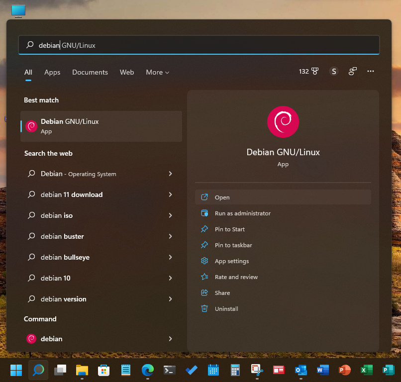Click 'debian bullseye' suggestion text
Image resolution: width=401 pixels, height=382 pixels.
tap(65, 257)
